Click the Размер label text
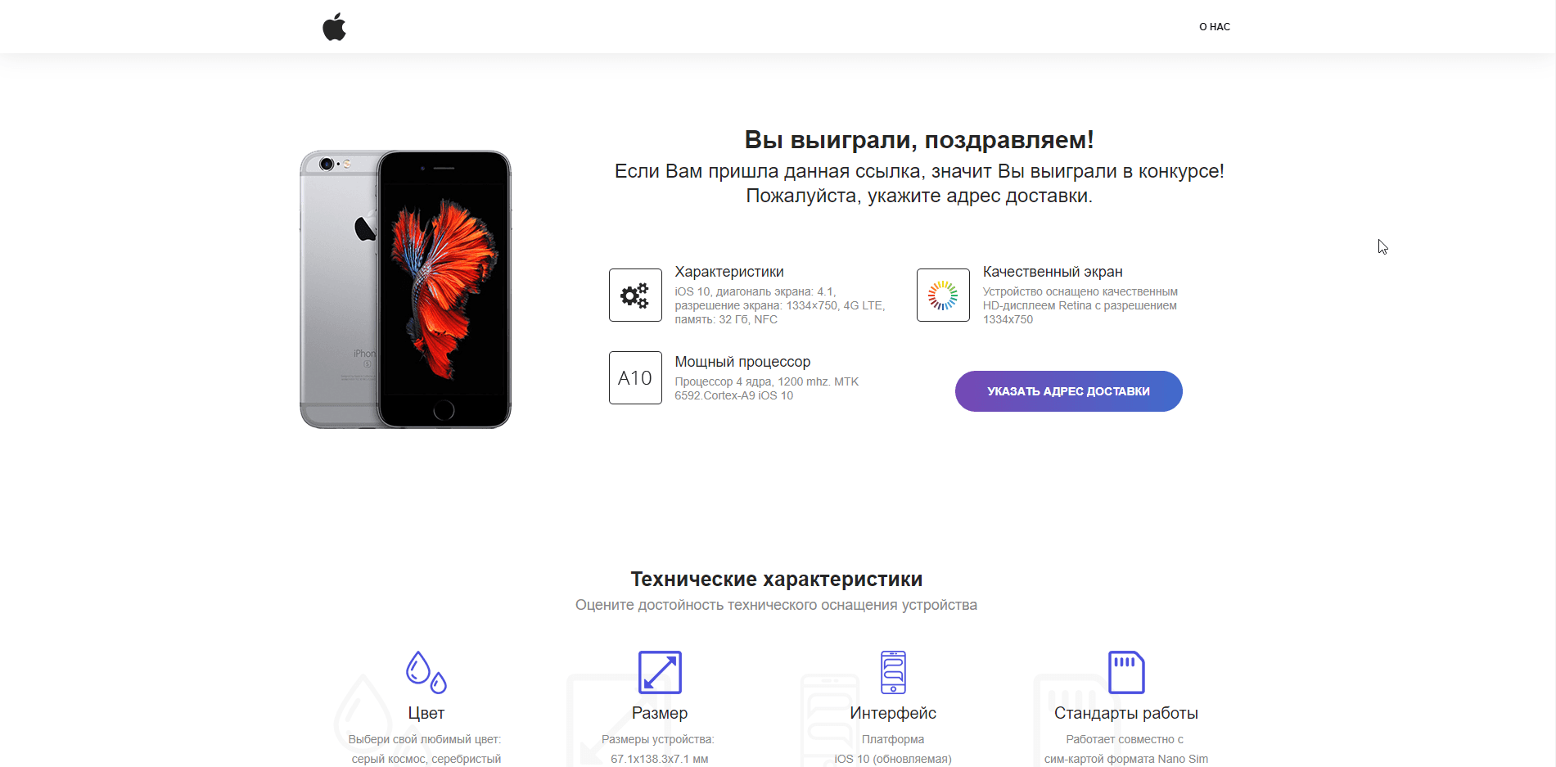This screenshot has width=1556, height=767. [660, 713]
